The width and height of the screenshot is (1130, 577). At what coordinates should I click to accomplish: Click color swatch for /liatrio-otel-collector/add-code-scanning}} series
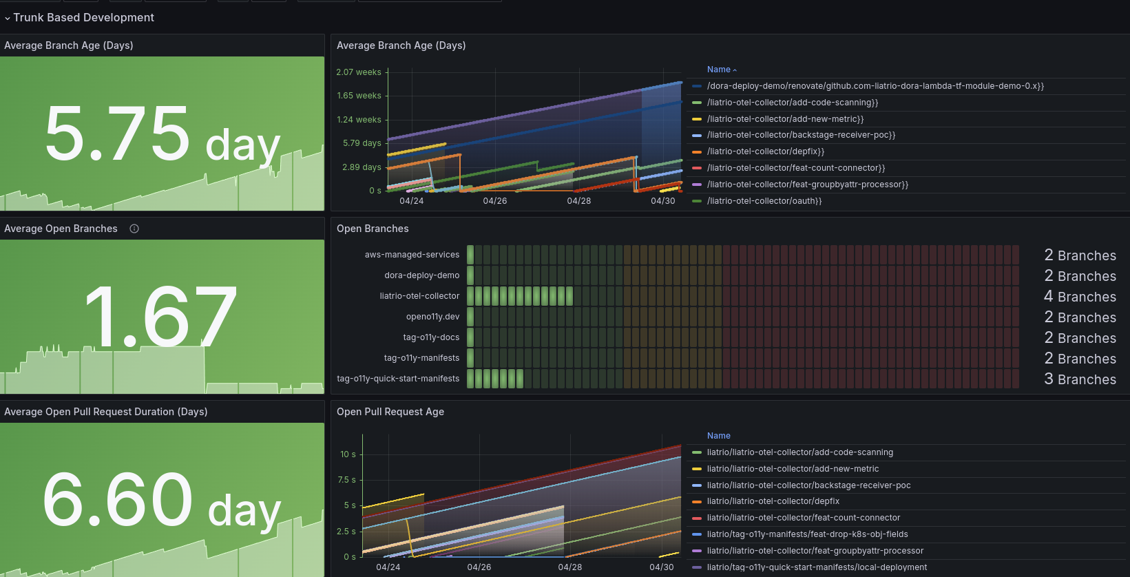(697, 103)
